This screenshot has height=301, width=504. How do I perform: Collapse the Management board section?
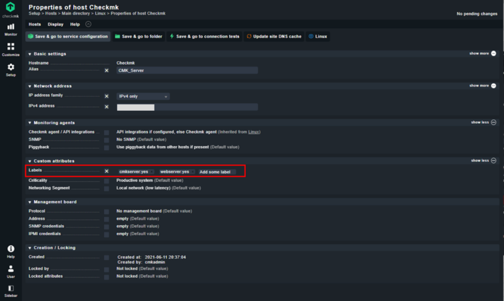pos(30,202)
